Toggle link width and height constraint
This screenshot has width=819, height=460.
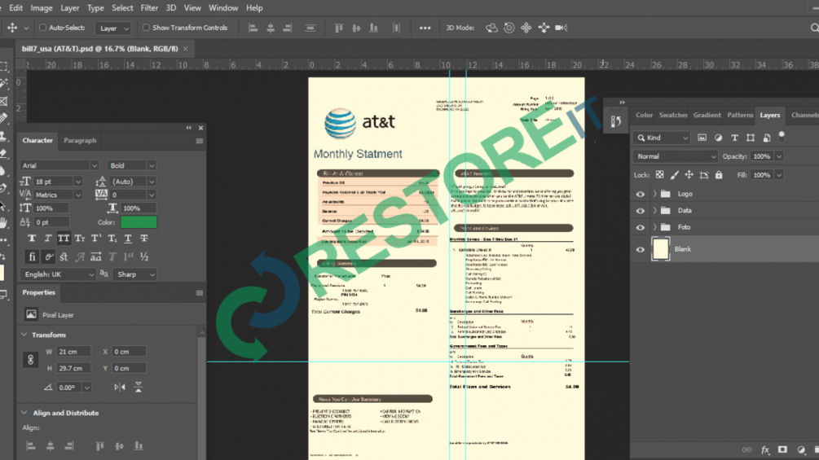pyautogui.click(x=30, y=360)
